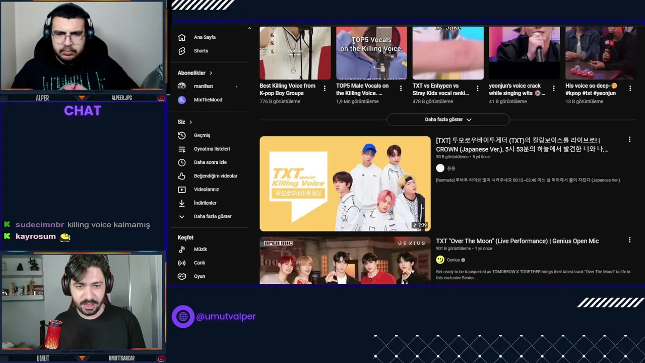Open His voice so deep title link
645x363 pixels.
tap(591, 89)
